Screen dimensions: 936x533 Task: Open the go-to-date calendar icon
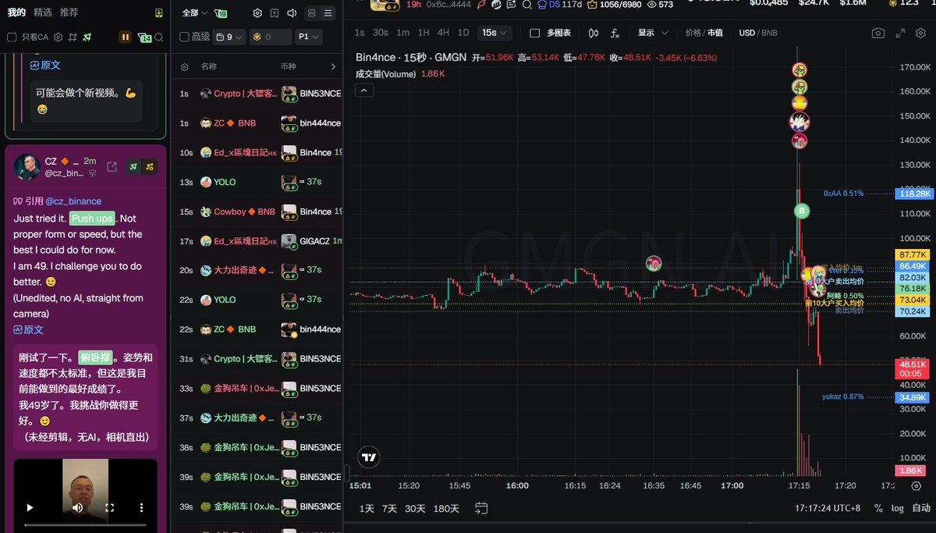coord(481,508)
